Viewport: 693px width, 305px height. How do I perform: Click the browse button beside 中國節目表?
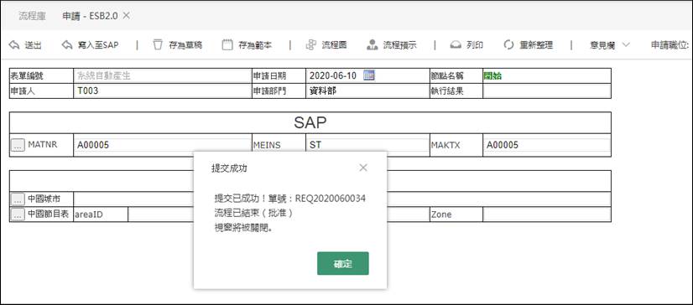tap(18, 215)
